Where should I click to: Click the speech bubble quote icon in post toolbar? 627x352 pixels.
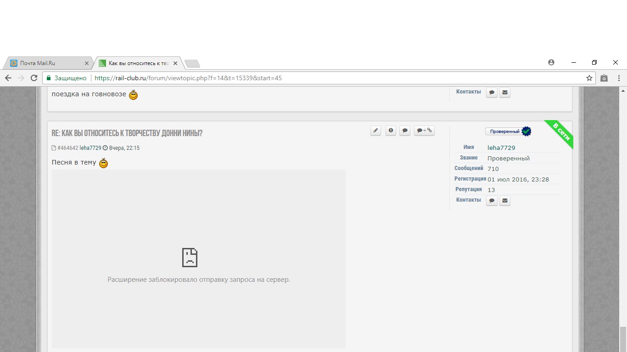click(404, 131)
